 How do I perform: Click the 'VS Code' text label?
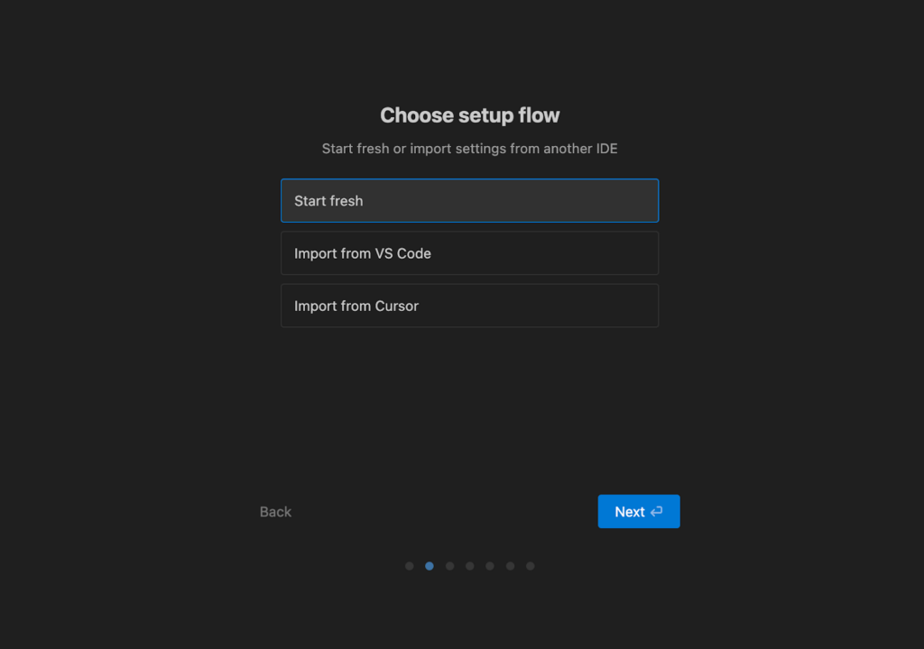(x=402, y=253)
